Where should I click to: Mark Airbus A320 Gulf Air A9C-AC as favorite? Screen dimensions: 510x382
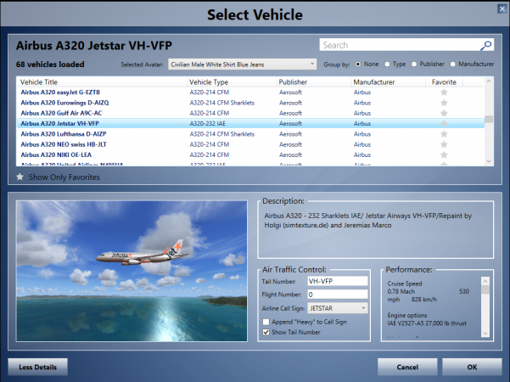(443, 113)
